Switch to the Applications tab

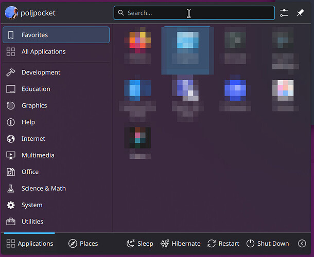coord(30,244)
